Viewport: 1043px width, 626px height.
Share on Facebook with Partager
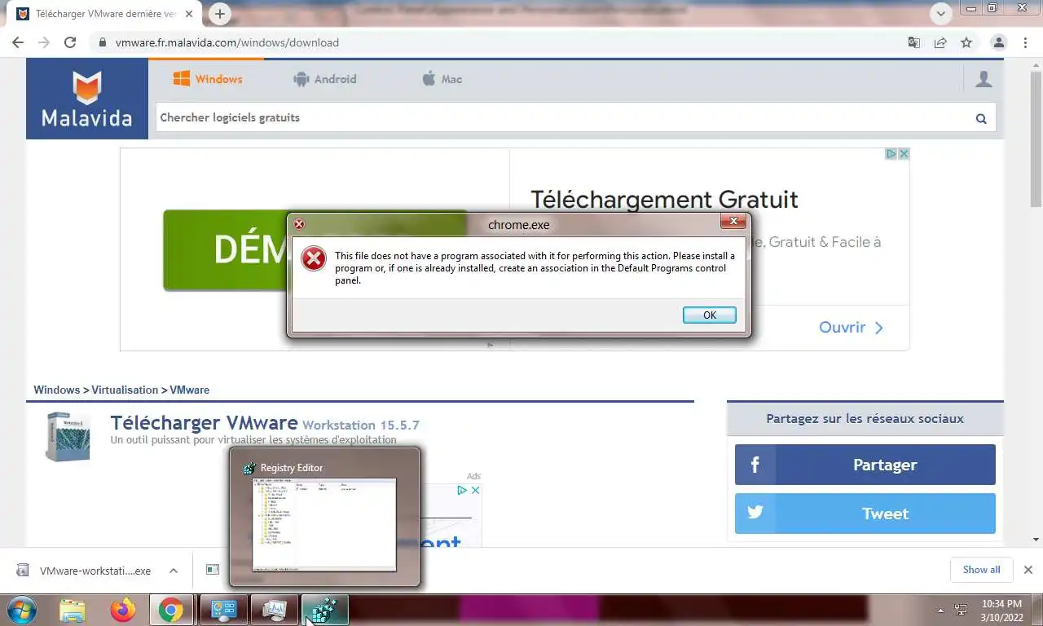(x=865, y=465)
